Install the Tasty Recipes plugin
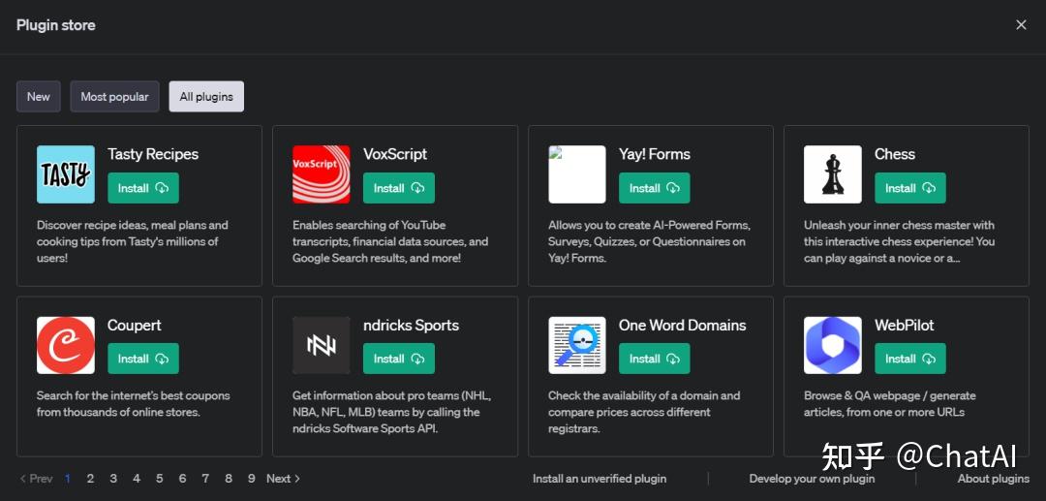The width and height of the screenshot is (1046, 501). click(x=143, y=188)
